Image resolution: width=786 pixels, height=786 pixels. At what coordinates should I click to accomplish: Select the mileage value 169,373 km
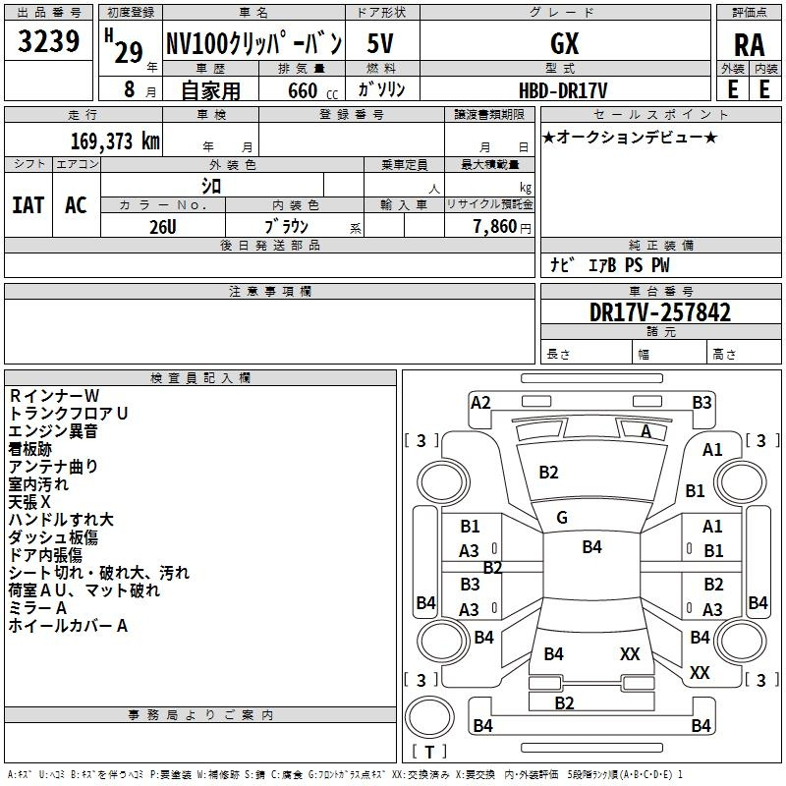[x=115, y=140]
